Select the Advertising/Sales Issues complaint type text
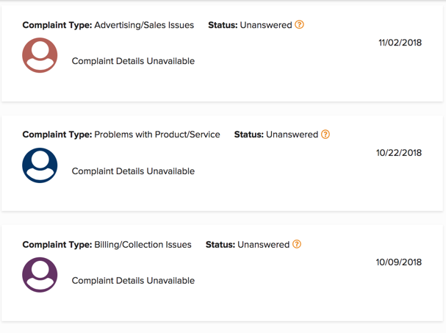Image resolution: width=446 pixels, height=333 pixels. coord(144,25)
